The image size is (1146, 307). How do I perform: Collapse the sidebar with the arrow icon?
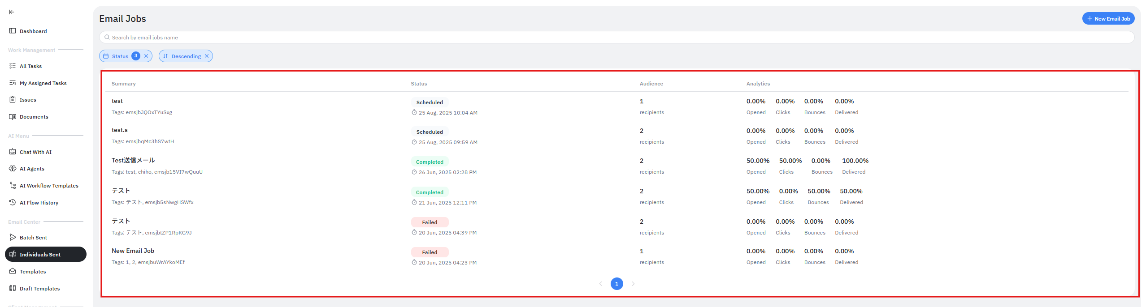(x=12, y=12)
